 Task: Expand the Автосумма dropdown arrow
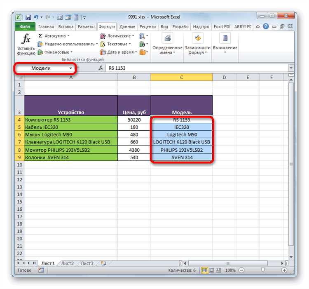tap(68, 36)
